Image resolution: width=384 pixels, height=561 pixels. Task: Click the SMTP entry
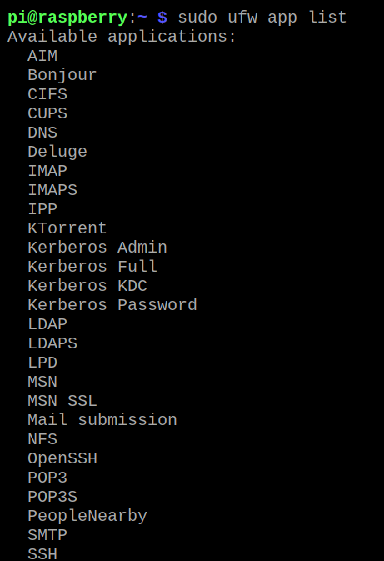point(47,535)
